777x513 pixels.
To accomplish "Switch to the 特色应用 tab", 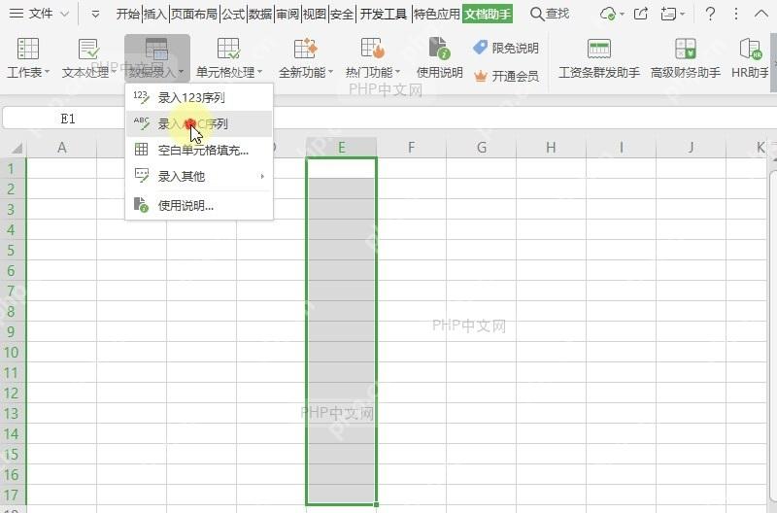I will (x=436, y=14).
